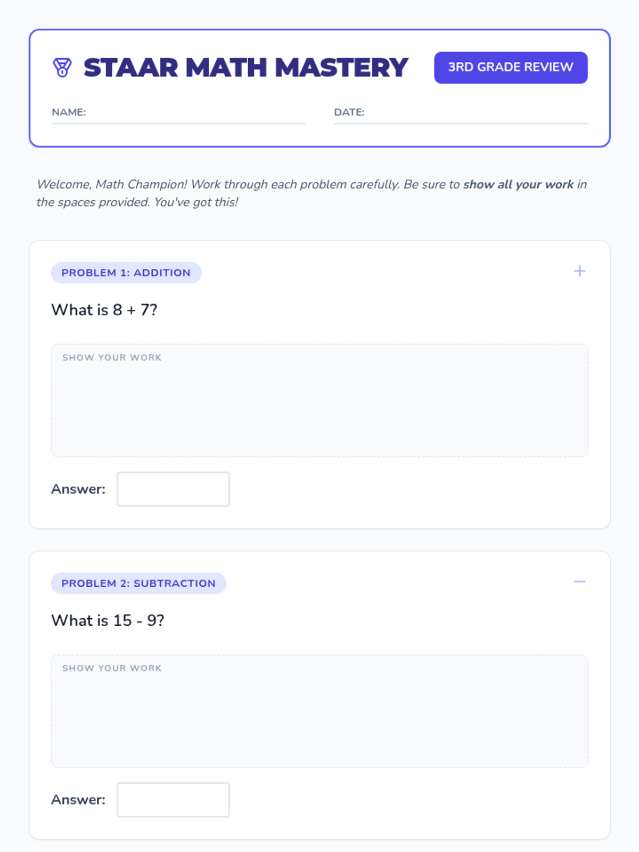Click the 'What is 8 + 7?' question
This screenshot has width=639, height=852.
[x=104, y=310]
